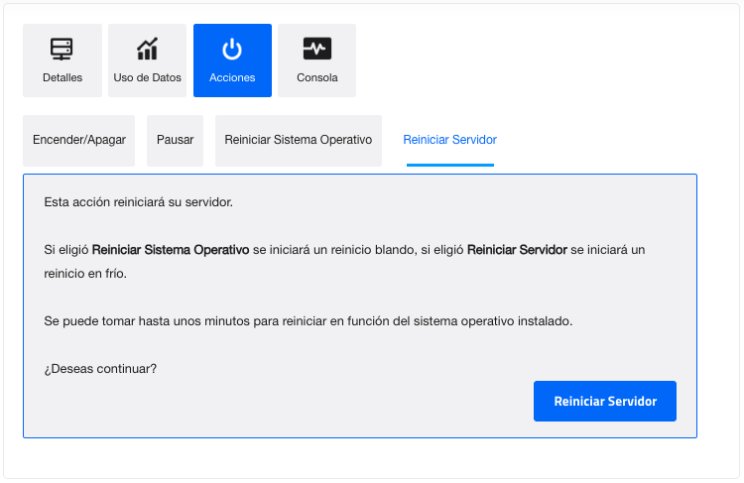Click the Acciones label on blue tile
The width and height of the screenshot is (744, 483).
232,77
